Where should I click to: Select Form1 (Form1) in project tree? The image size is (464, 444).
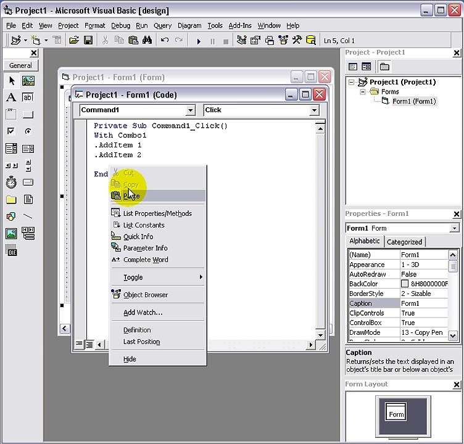(413, 102)
